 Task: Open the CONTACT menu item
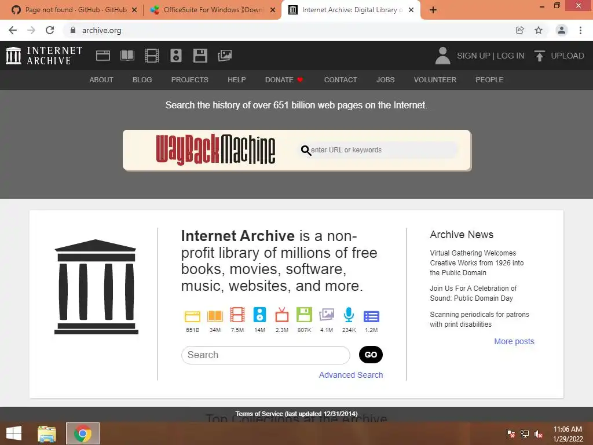pos(341,80)
